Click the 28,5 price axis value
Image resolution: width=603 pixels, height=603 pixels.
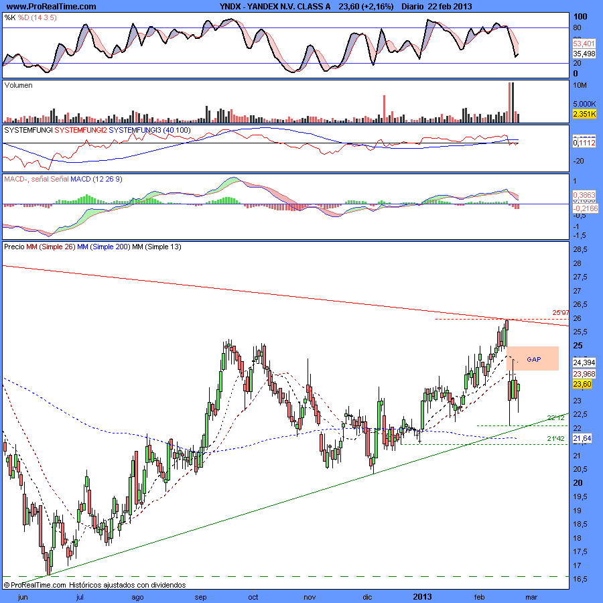point(580,250)
